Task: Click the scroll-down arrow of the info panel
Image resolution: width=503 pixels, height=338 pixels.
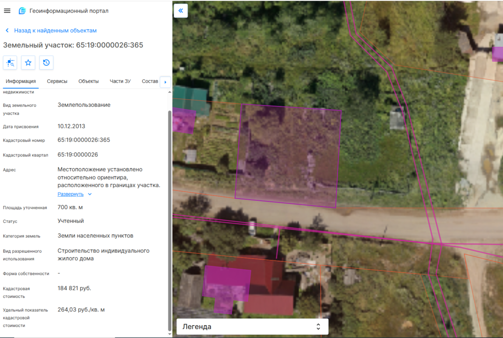Action: (170, 334)
